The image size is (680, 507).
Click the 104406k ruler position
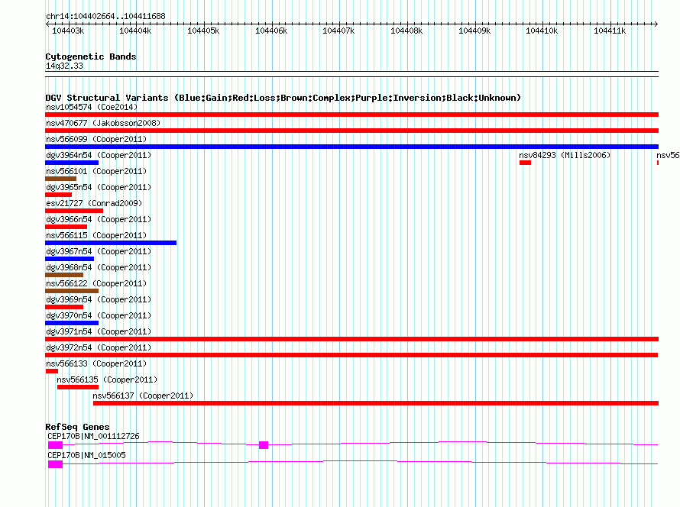271,31
